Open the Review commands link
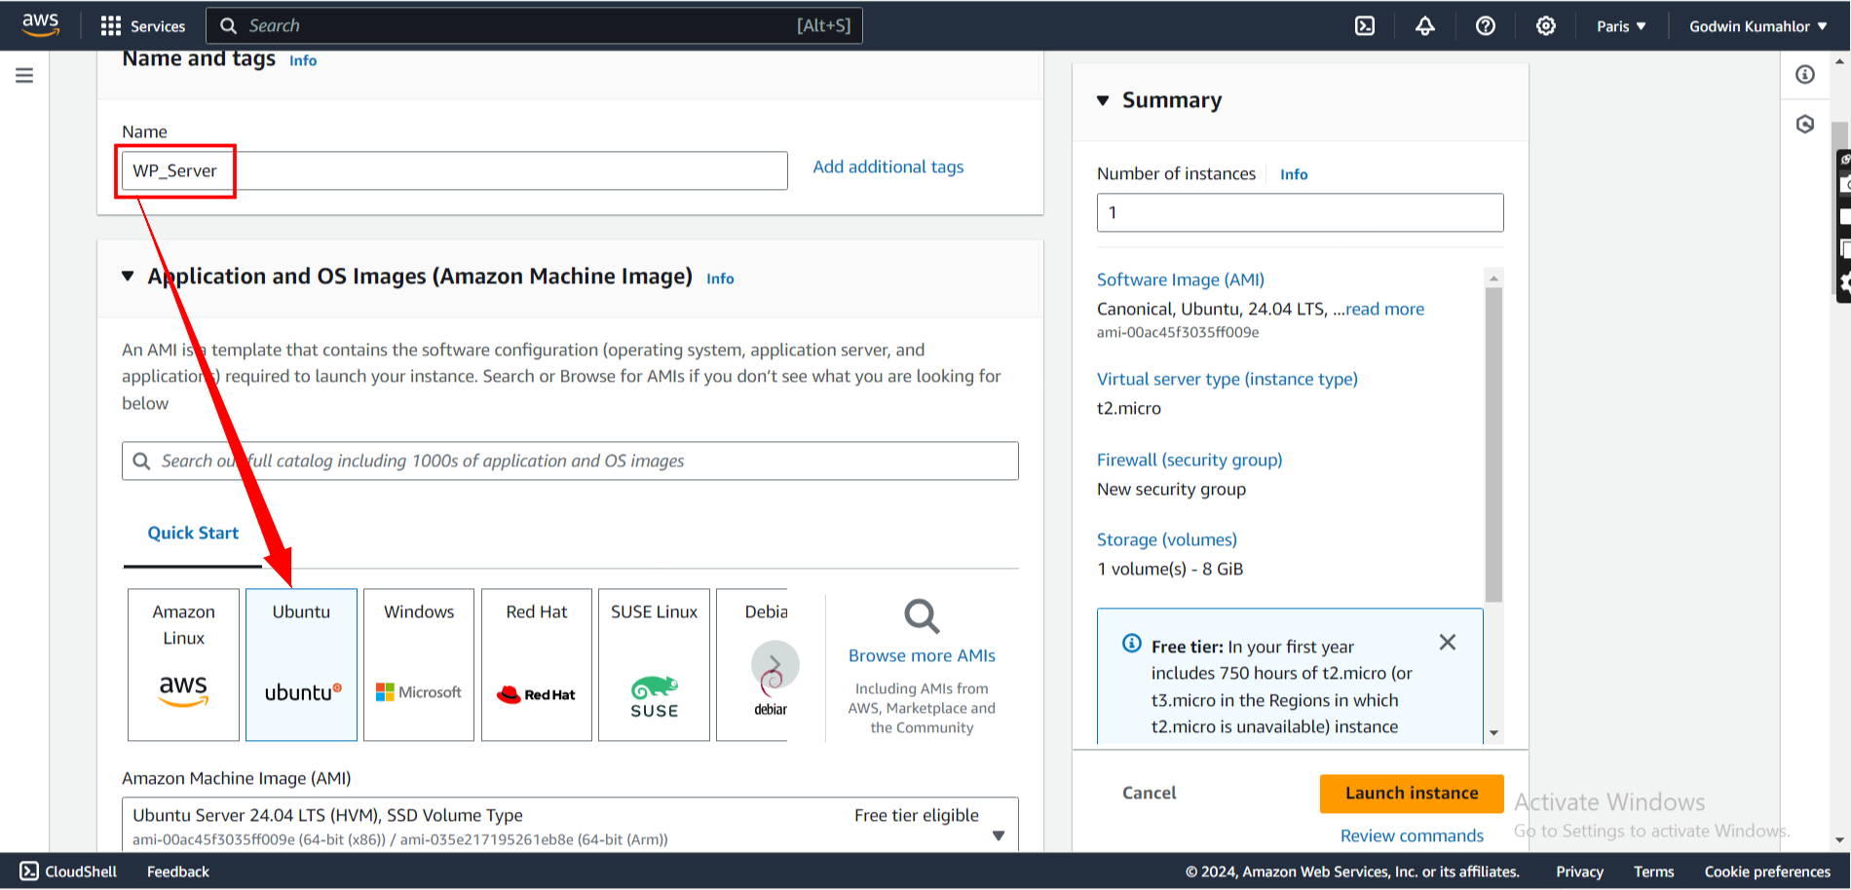The width and height of the screenshot is (1851, 890). pos(1412,835)
